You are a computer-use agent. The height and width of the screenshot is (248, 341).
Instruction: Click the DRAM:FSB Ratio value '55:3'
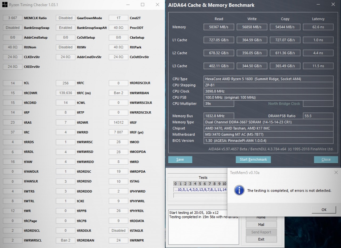tap(318, 116)
